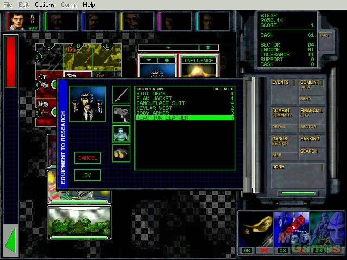
Task: Choose CAMOUFLAGE SUIT in the research list
Action: [185, 103]
